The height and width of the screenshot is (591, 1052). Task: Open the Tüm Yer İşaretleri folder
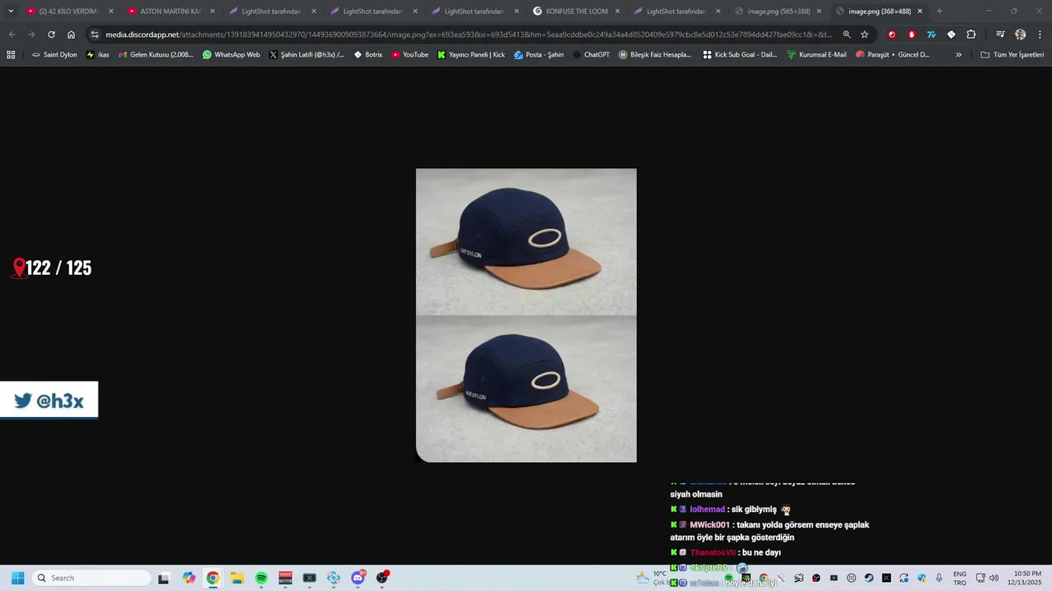tap(1012, 54)
